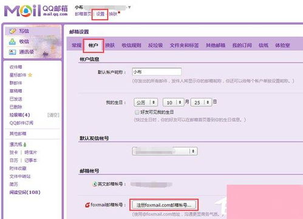Switch to the 换肤 settings tab
Viewport: 303px width, 219px height.
pos(110,45)
